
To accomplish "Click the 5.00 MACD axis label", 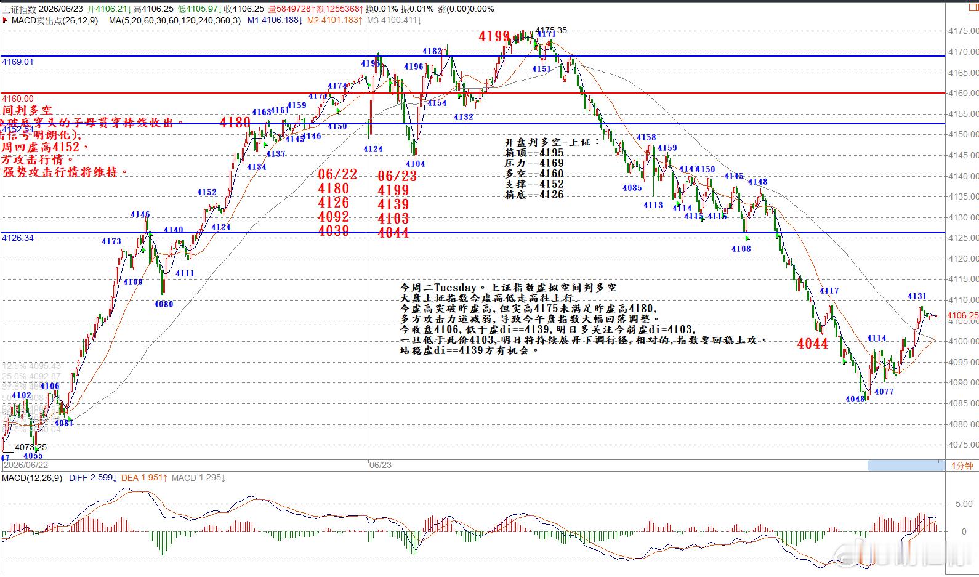I will click(x=964, y=504).
